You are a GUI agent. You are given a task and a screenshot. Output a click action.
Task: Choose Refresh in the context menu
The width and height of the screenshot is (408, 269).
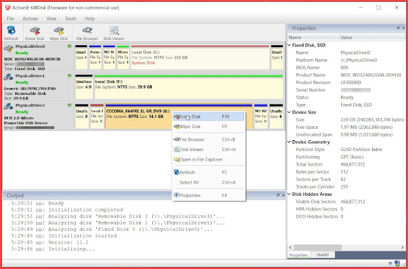208,173
